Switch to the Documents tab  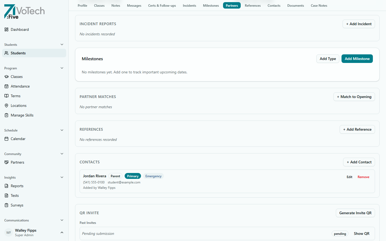point(295,5)
